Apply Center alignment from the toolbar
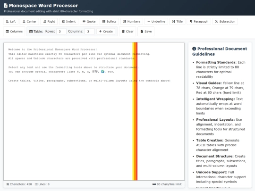This screenshot has height=191, width=255. [29, 21]
